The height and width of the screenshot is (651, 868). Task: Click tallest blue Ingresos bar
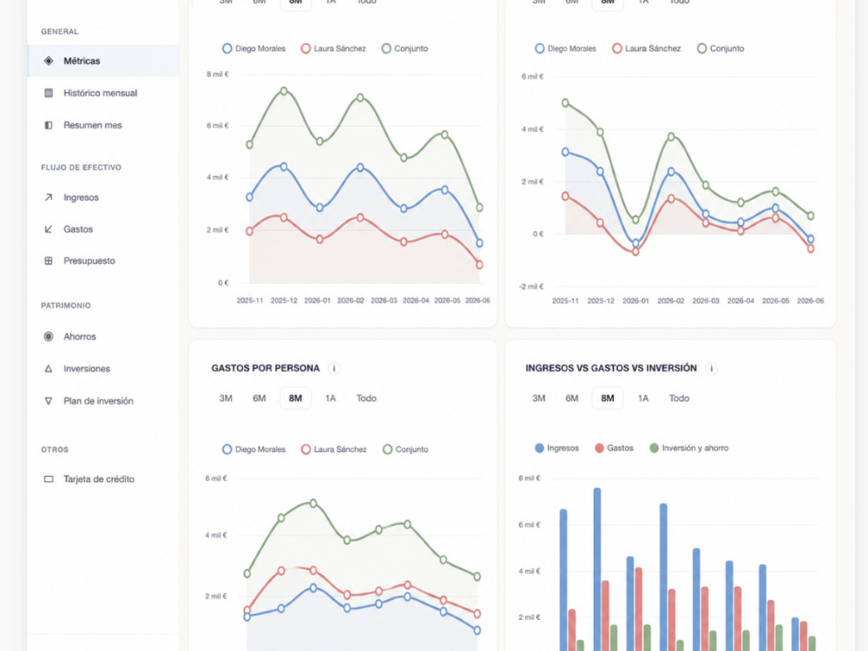597,569
